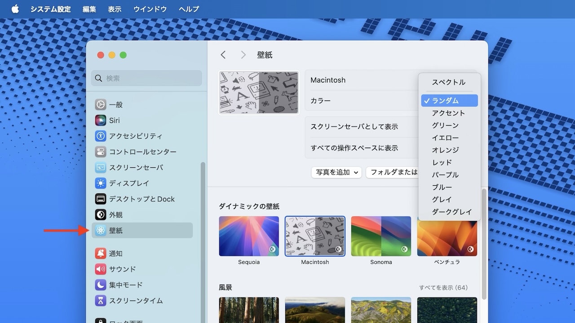Open the Sound (サウンド) speaker icon
This screenshot has height=323, width=575.
coord(101,269)
